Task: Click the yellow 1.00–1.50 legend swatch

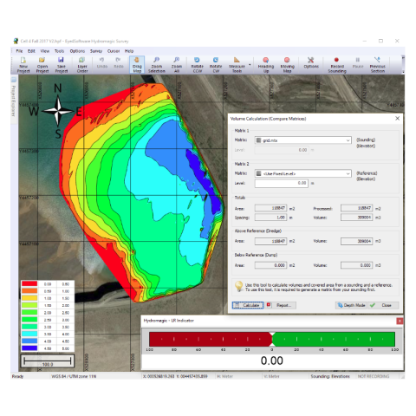Action: coord(29,298)
